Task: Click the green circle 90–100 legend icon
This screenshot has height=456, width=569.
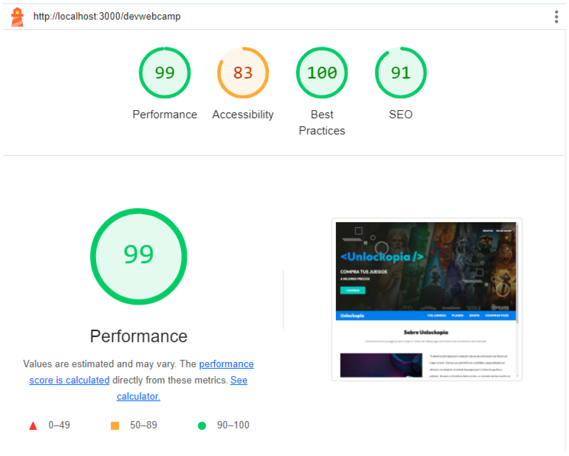Action: pyautogui.click(x=202, y=426)
